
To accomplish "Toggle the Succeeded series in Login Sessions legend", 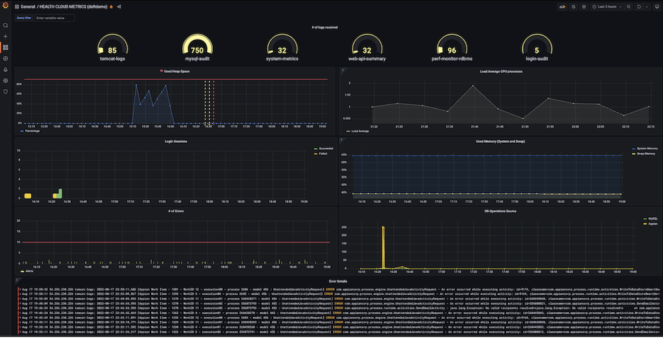I will click(324, 149).
